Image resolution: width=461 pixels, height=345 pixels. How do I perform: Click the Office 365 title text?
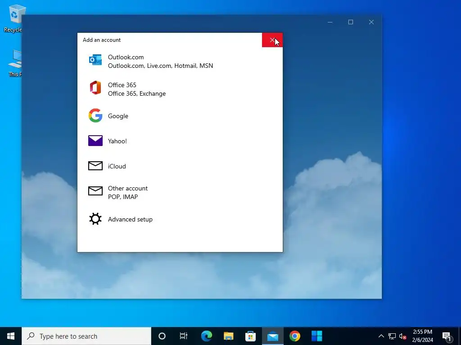coord(122,85)
